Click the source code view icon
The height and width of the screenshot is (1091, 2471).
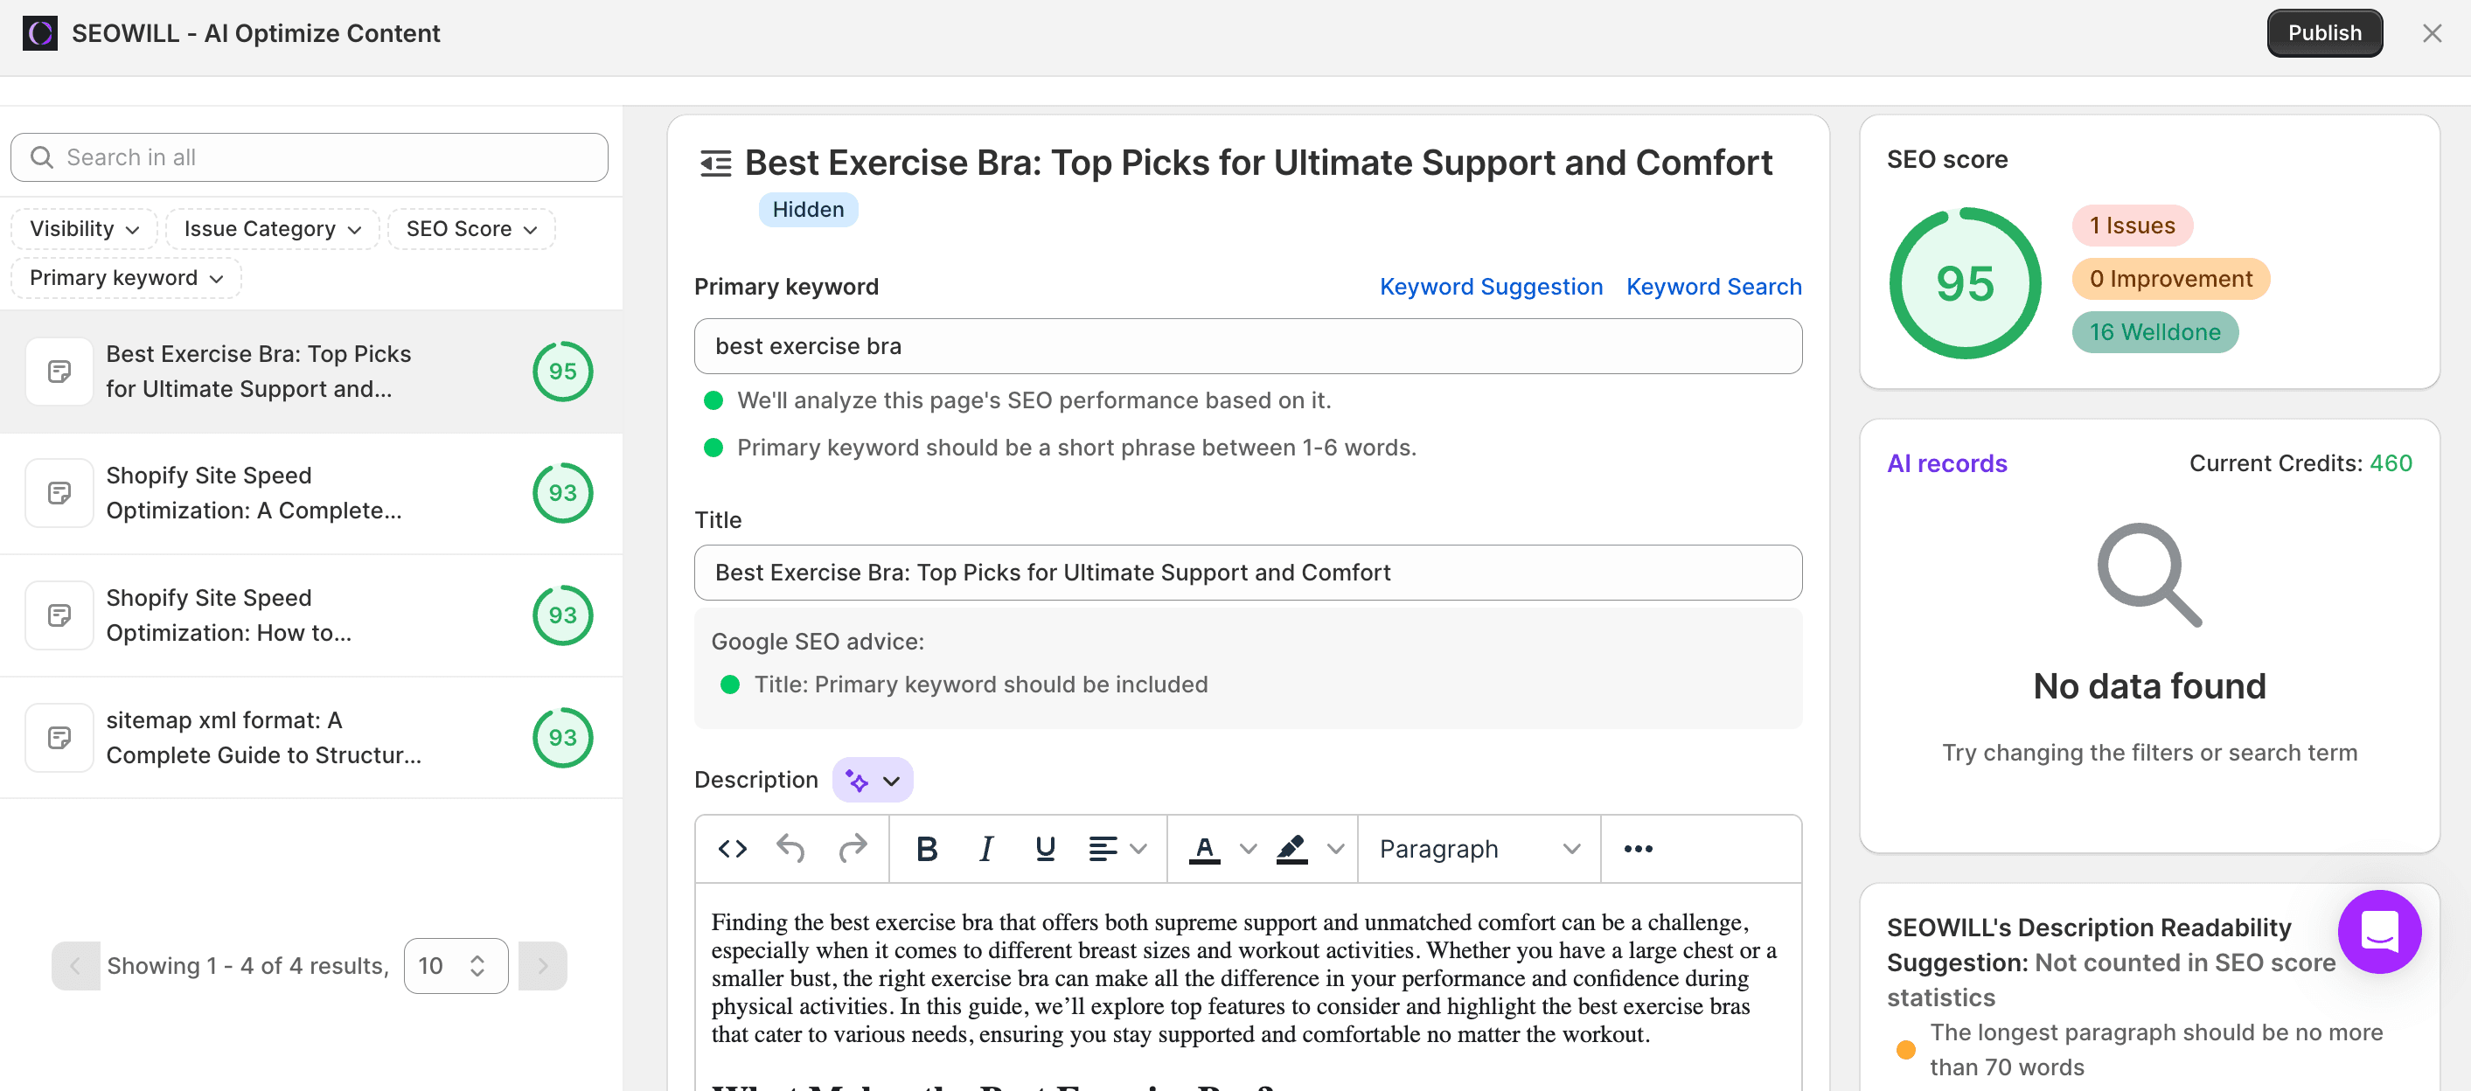pyautogui.click(x=732, y=849)
